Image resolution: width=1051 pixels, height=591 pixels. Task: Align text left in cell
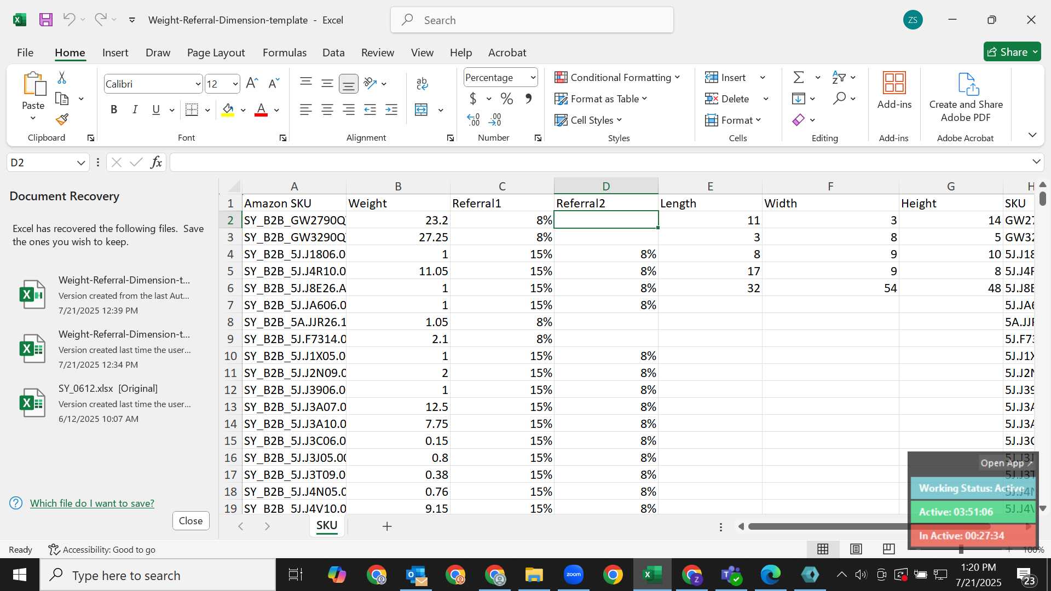coord(306,110)
